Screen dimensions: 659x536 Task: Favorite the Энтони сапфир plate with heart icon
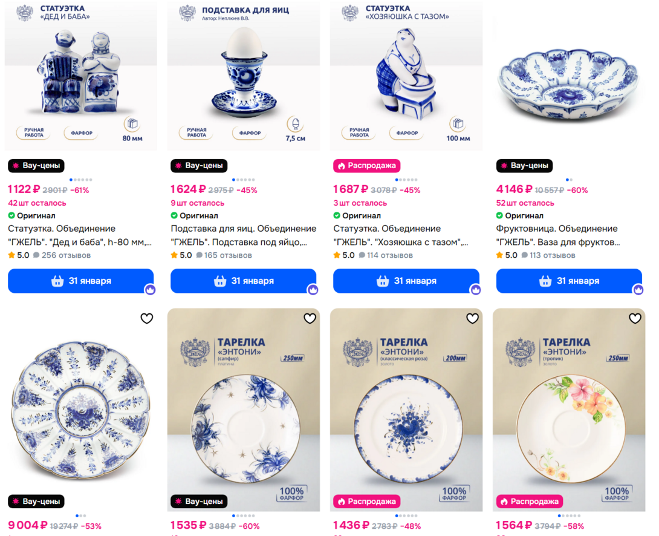pos(310,319)
